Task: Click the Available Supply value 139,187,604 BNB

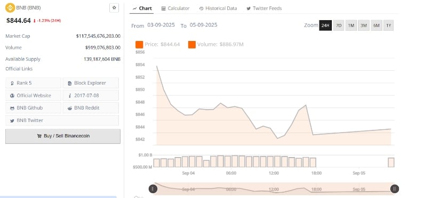Action: (x=102, y=59)
